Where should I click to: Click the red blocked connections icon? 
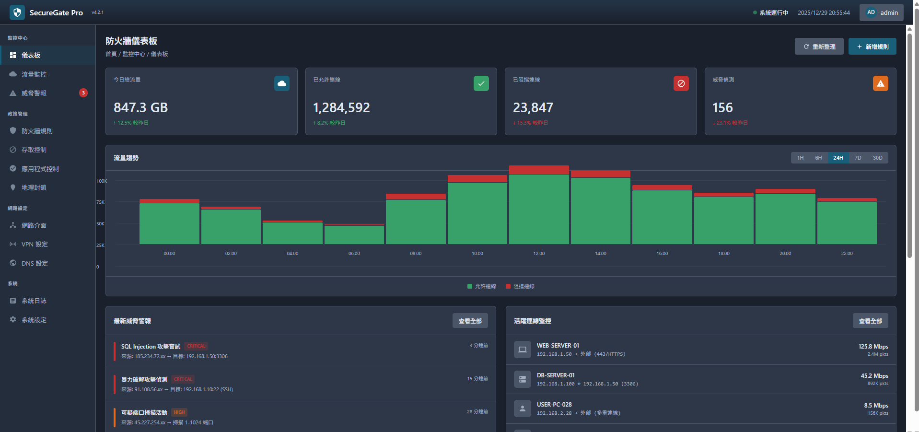pos(681,83)
